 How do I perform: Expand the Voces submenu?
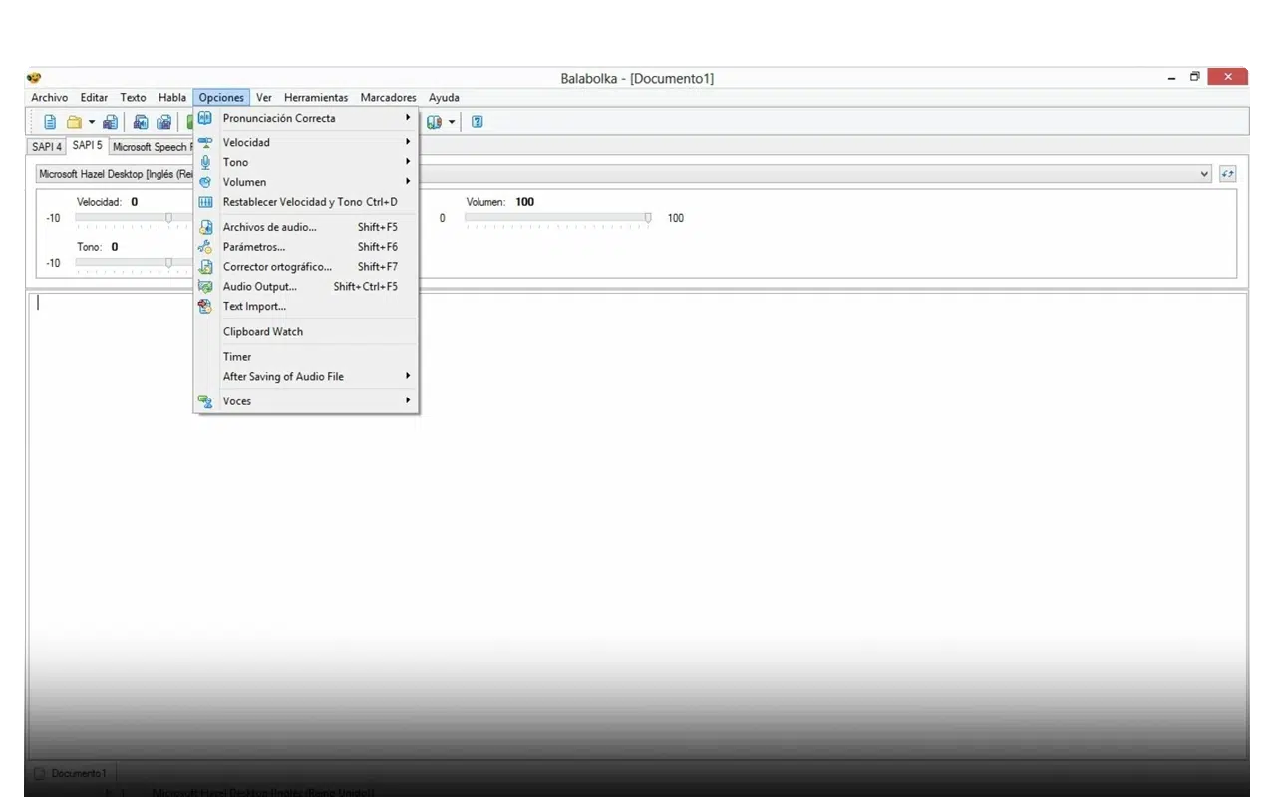point(306,401)
